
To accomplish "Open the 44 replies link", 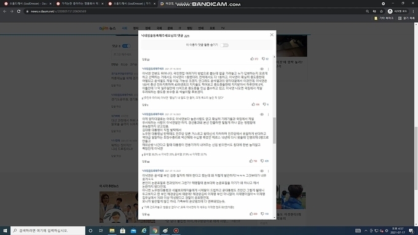I will 146,161.
